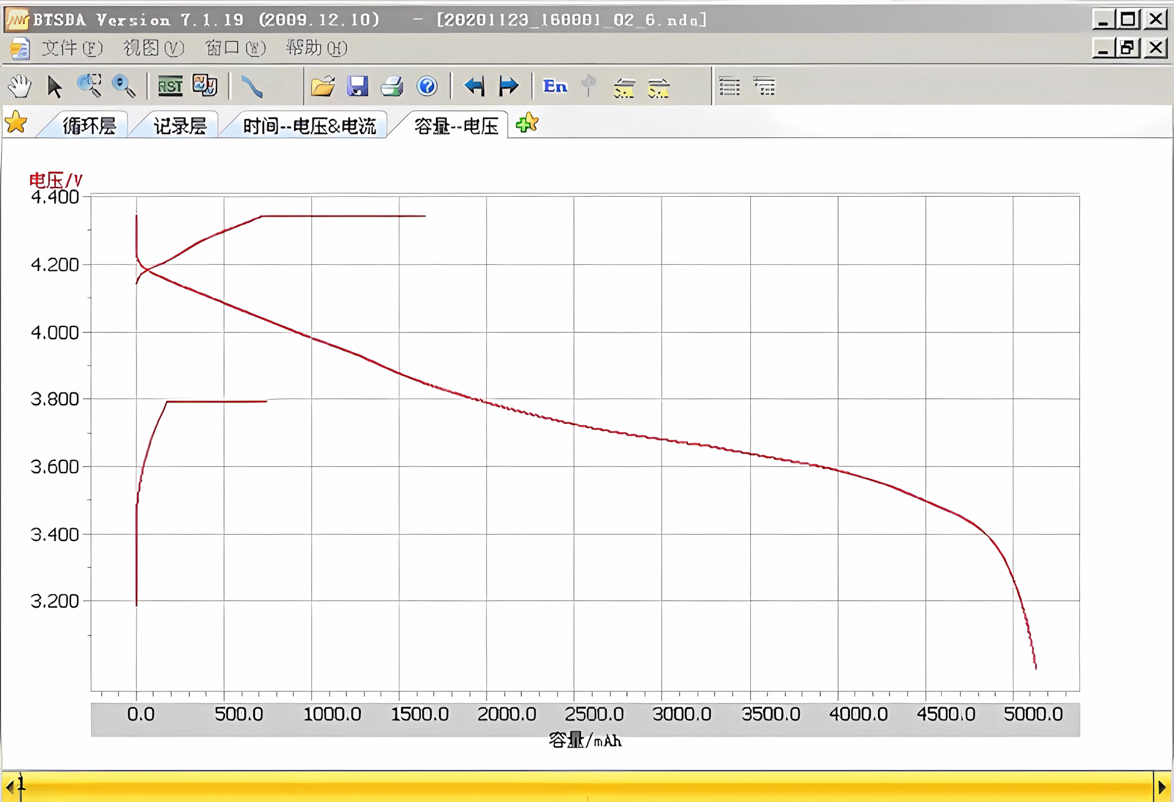Switch language with the En icon

(x=555, y=86)
